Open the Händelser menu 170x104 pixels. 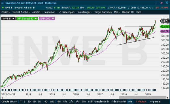pyautogui.click(x=50, y=12)
